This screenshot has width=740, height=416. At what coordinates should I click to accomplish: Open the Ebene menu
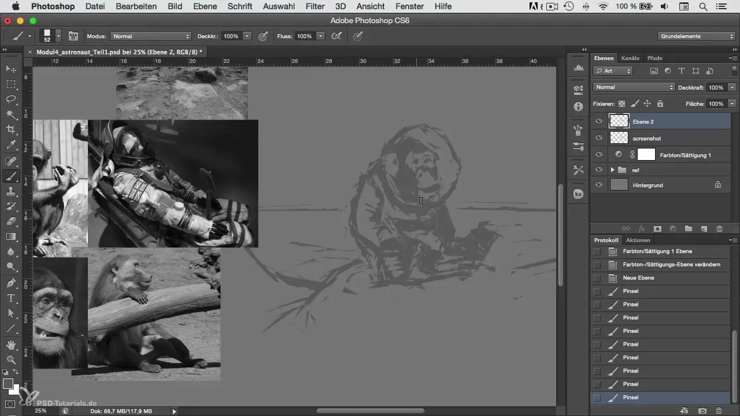click(x=205, y=6)
